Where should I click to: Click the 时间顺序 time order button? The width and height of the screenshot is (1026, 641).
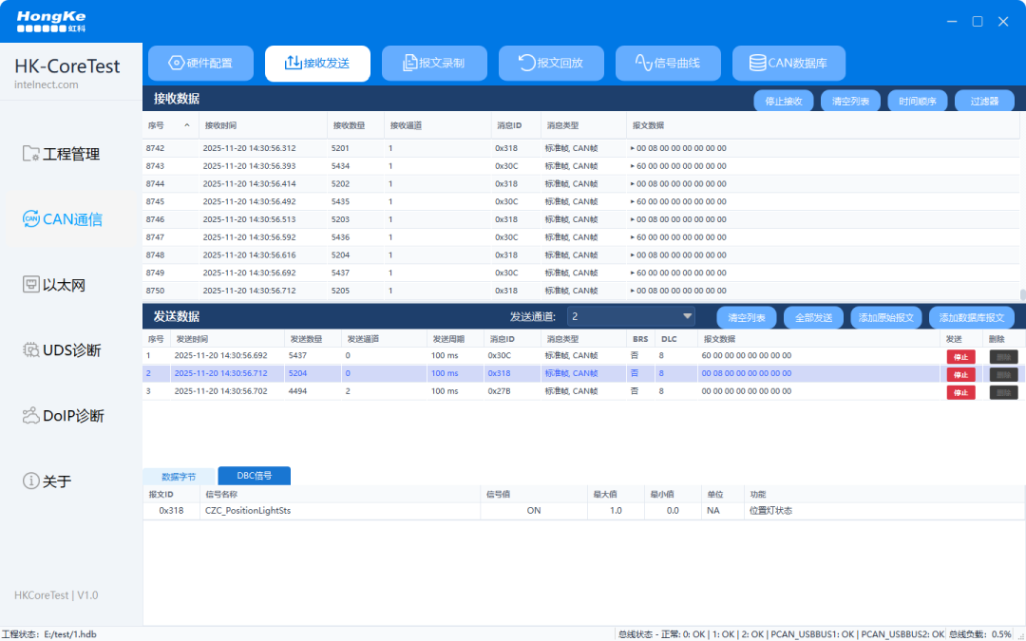click(918, 102)
